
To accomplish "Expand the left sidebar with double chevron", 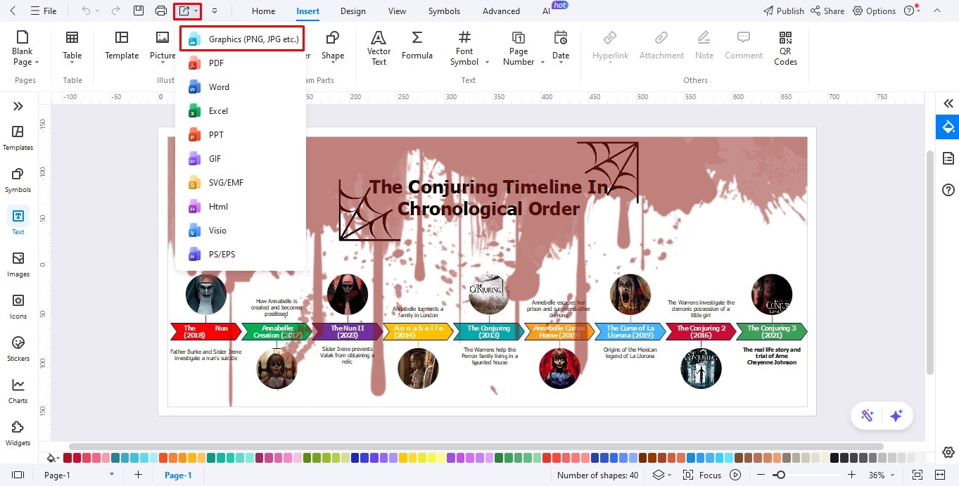I will click(18, 106).
